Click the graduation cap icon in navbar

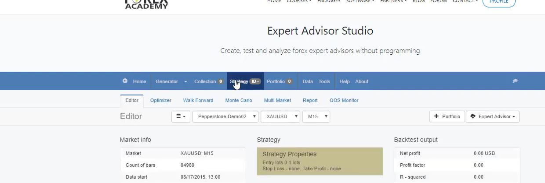(515, 81)
